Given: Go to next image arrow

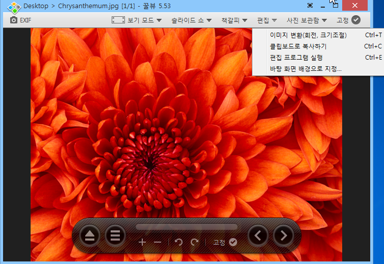Looking at the screenshot, I should coord(284,235).
